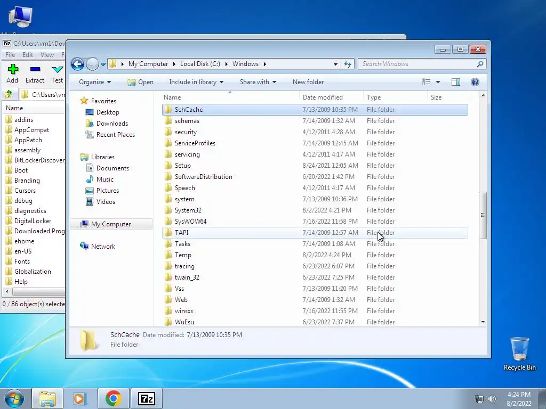Click the search magnifier icon

point(480,64)
